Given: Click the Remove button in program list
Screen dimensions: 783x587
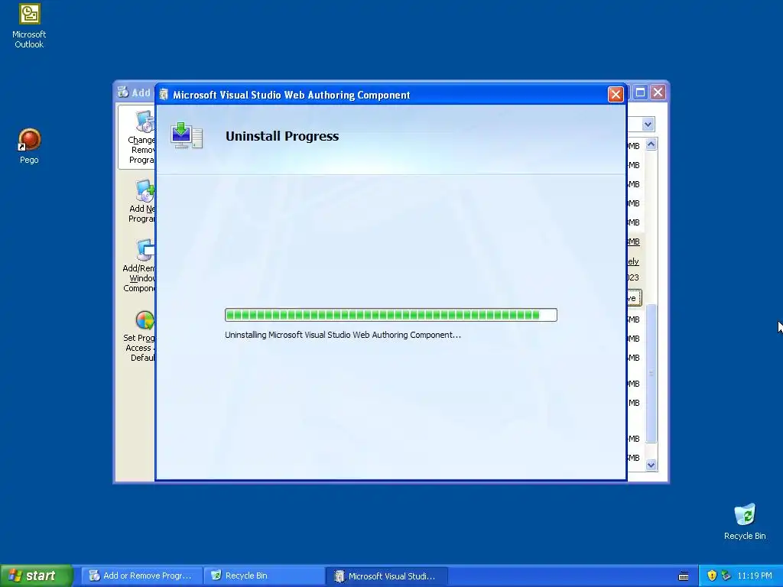Looking at the screenshot, I should [634, 298].
